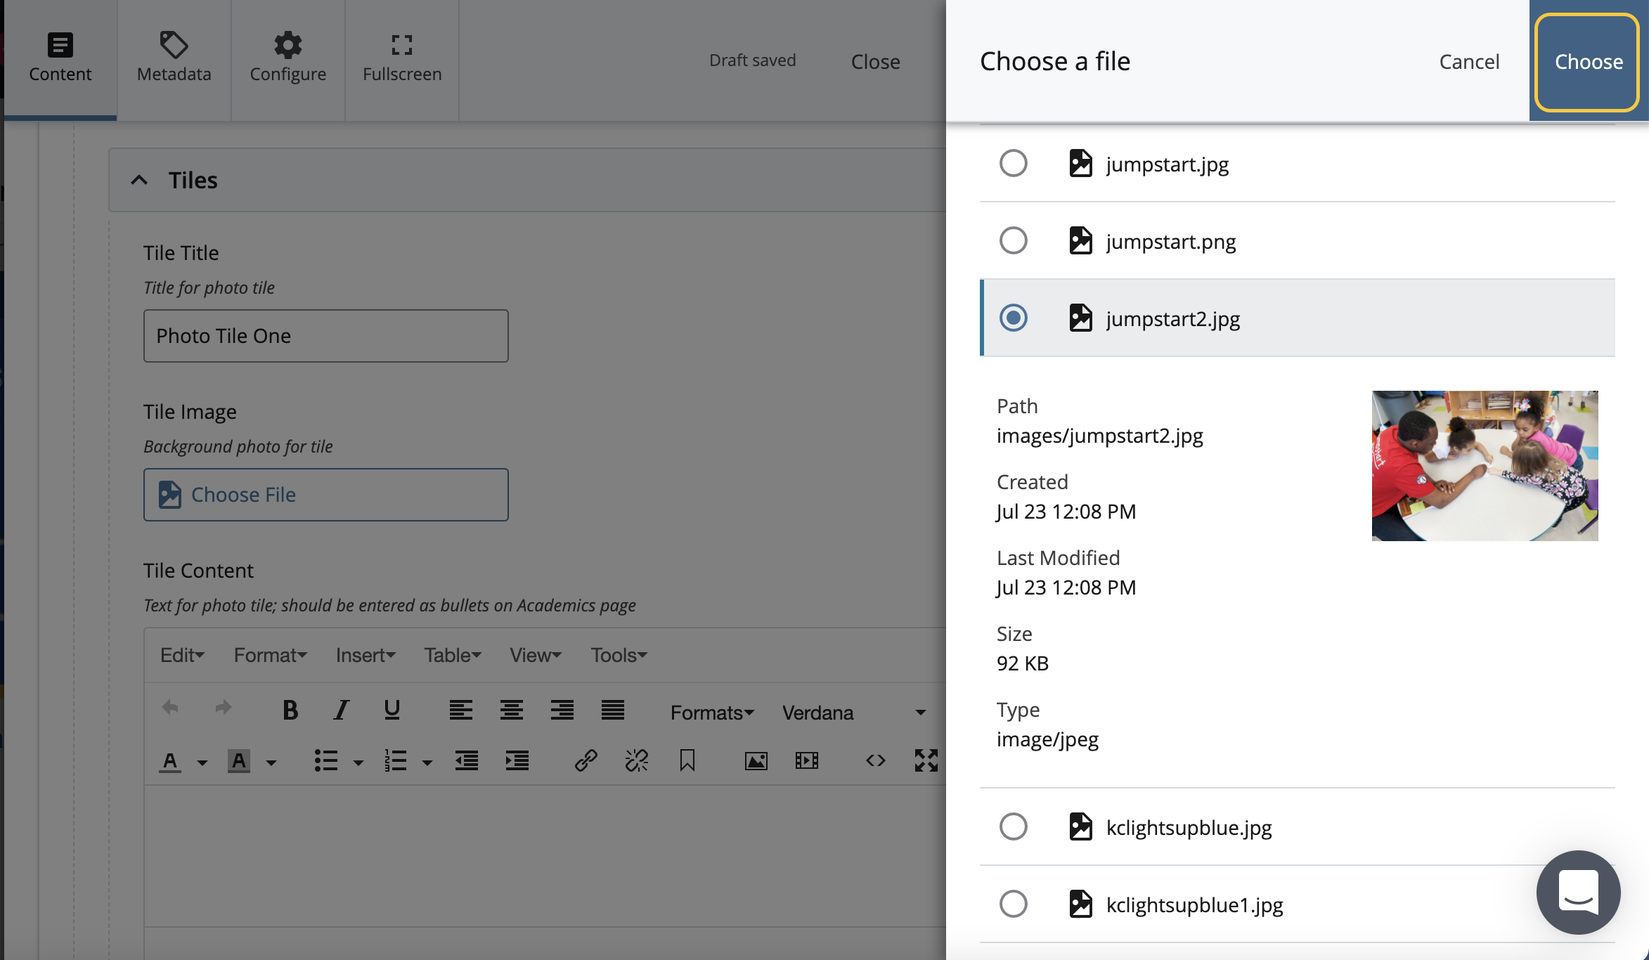
Task: Open the source code view icon
Action: click(x=875, y=761)
